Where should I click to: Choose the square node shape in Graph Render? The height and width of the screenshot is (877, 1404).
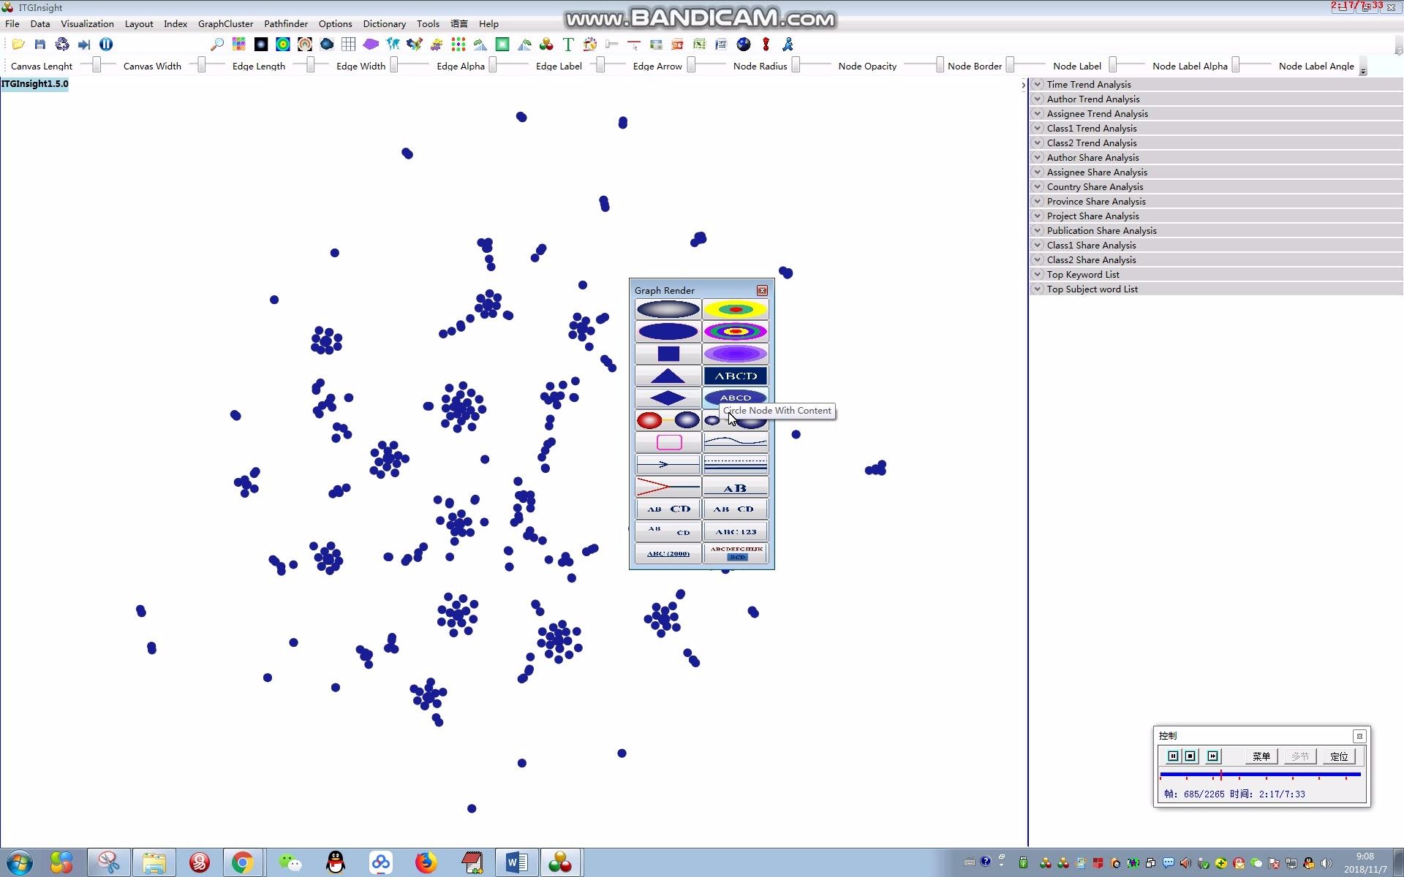[x=668, y=354]
